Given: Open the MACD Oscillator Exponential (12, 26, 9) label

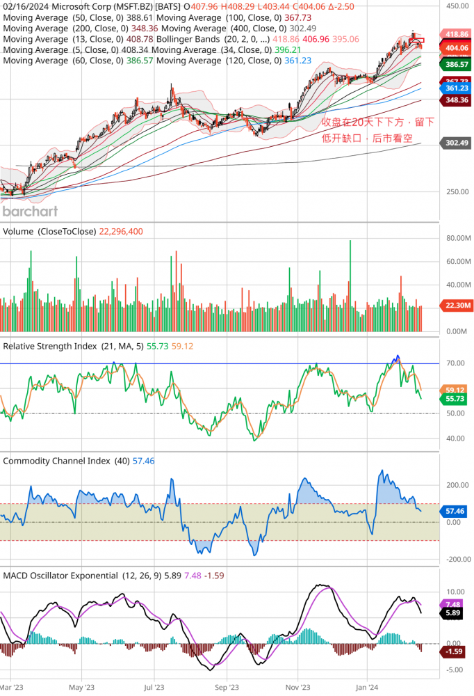Looking at the screenshot, I should [x=83, y=576].
